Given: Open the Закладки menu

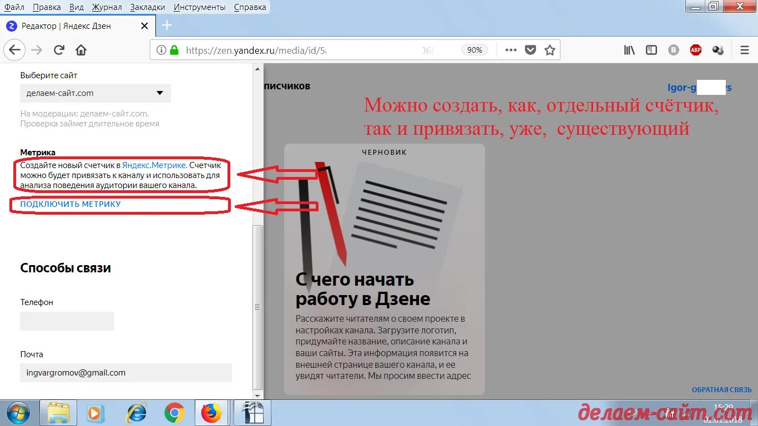Looking at the screenshot, I should pyautogui.click(x=148, y=7).
